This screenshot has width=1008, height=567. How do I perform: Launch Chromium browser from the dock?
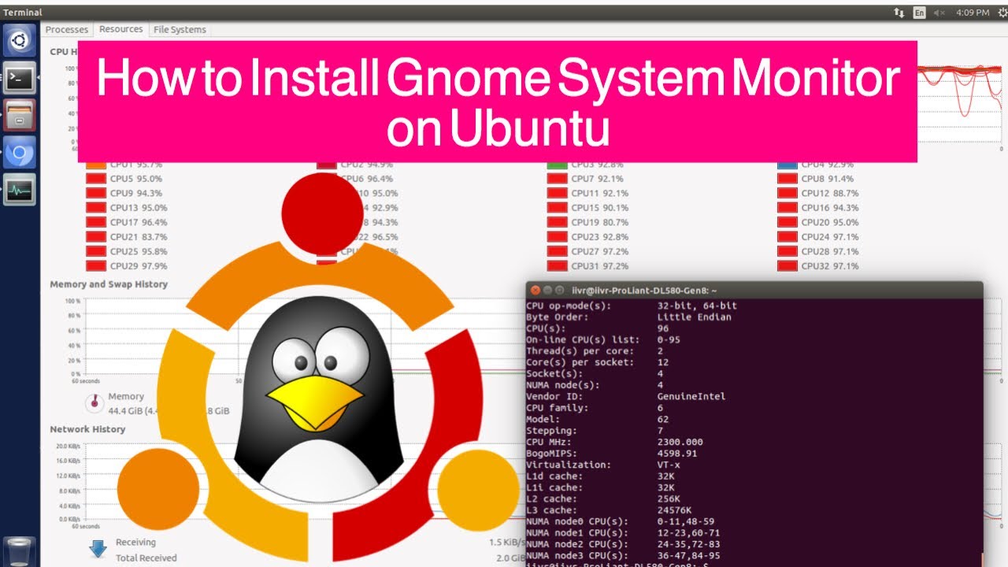tap(20, 153)
